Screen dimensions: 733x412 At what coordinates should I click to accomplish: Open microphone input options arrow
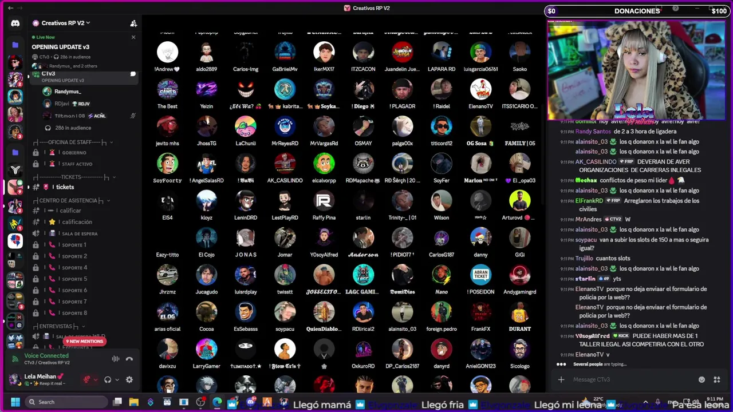(96, 379)
